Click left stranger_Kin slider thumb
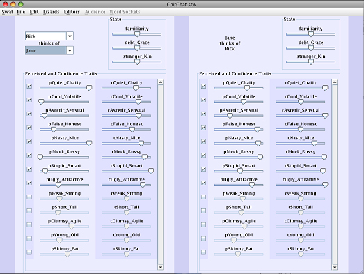364x274 pixels. [137, 62]
